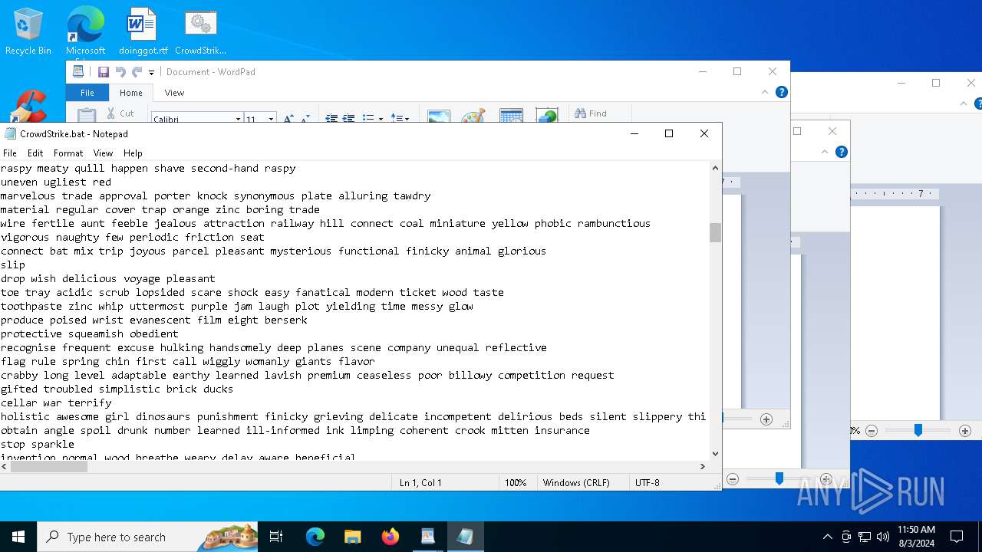The image size is (982, 552).
Task: Click the Notepad horizontal scrollbar right arrow
Action: click(x=702, y=466)
